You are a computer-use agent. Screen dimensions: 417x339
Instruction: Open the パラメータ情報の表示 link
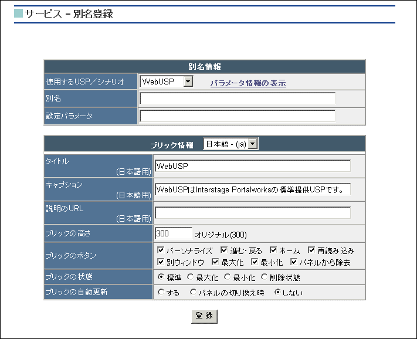(248, 83)
